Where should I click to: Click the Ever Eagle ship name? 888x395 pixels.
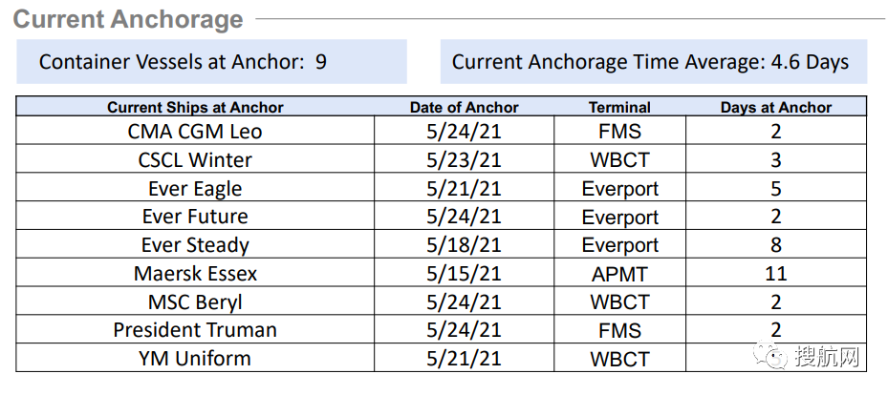click(195, 188)
